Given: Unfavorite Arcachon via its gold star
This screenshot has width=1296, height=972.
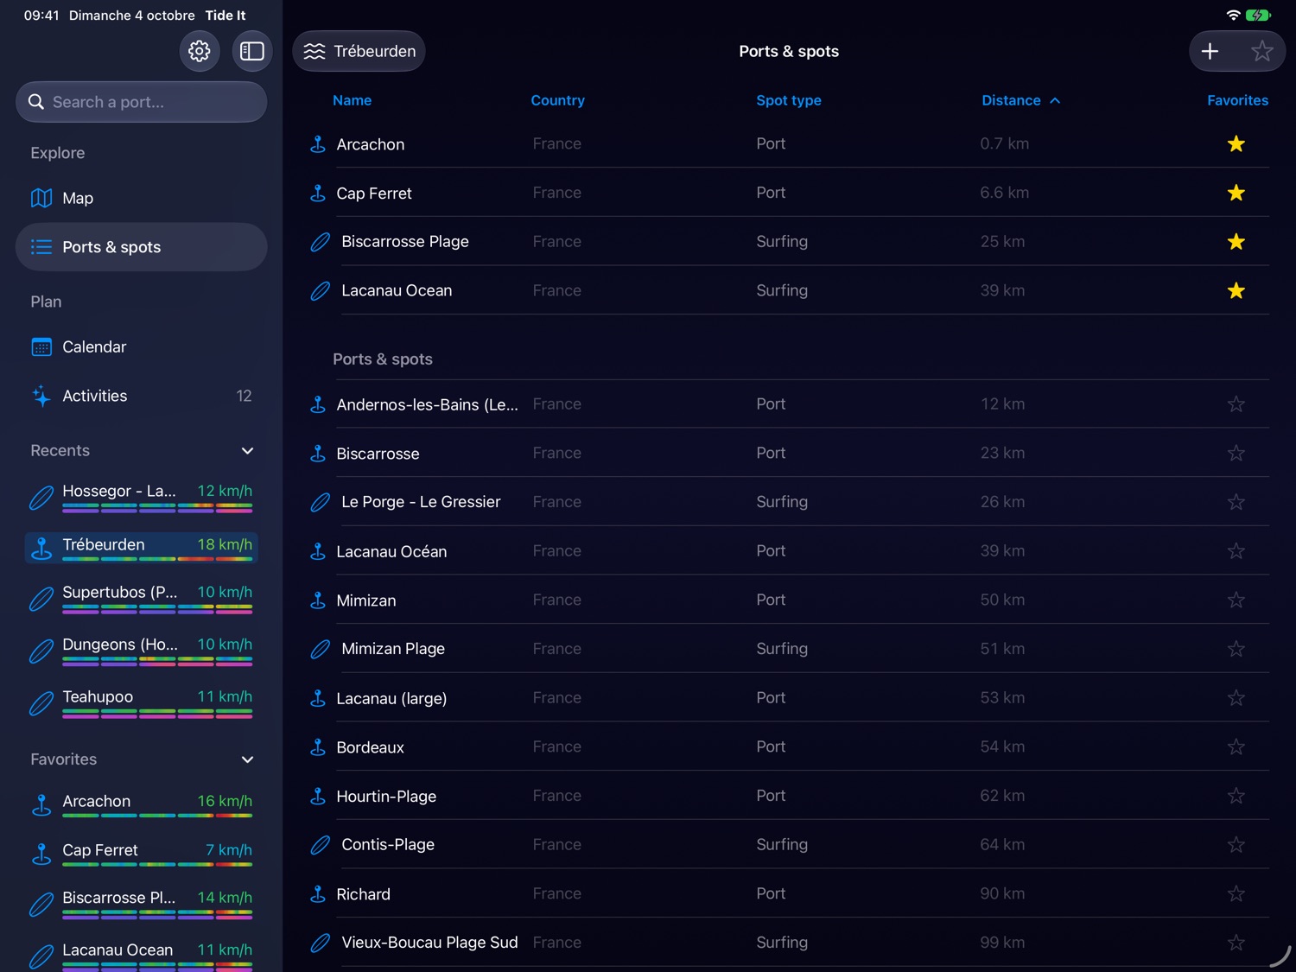Looking at the screenshot, I should 1236,143.
